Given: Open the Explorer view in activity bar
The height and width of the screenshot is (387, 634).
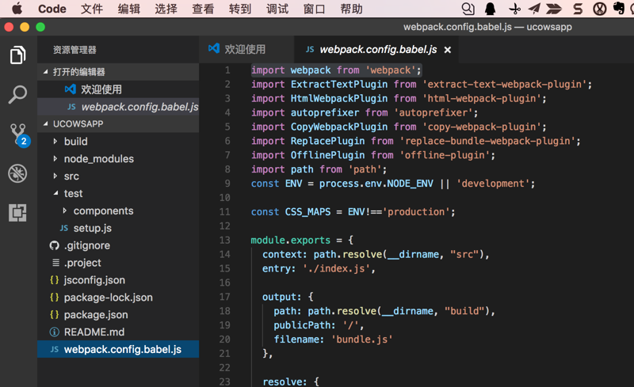Looking at the screenshot, I should pyautogui.click(x=17, y=55).
